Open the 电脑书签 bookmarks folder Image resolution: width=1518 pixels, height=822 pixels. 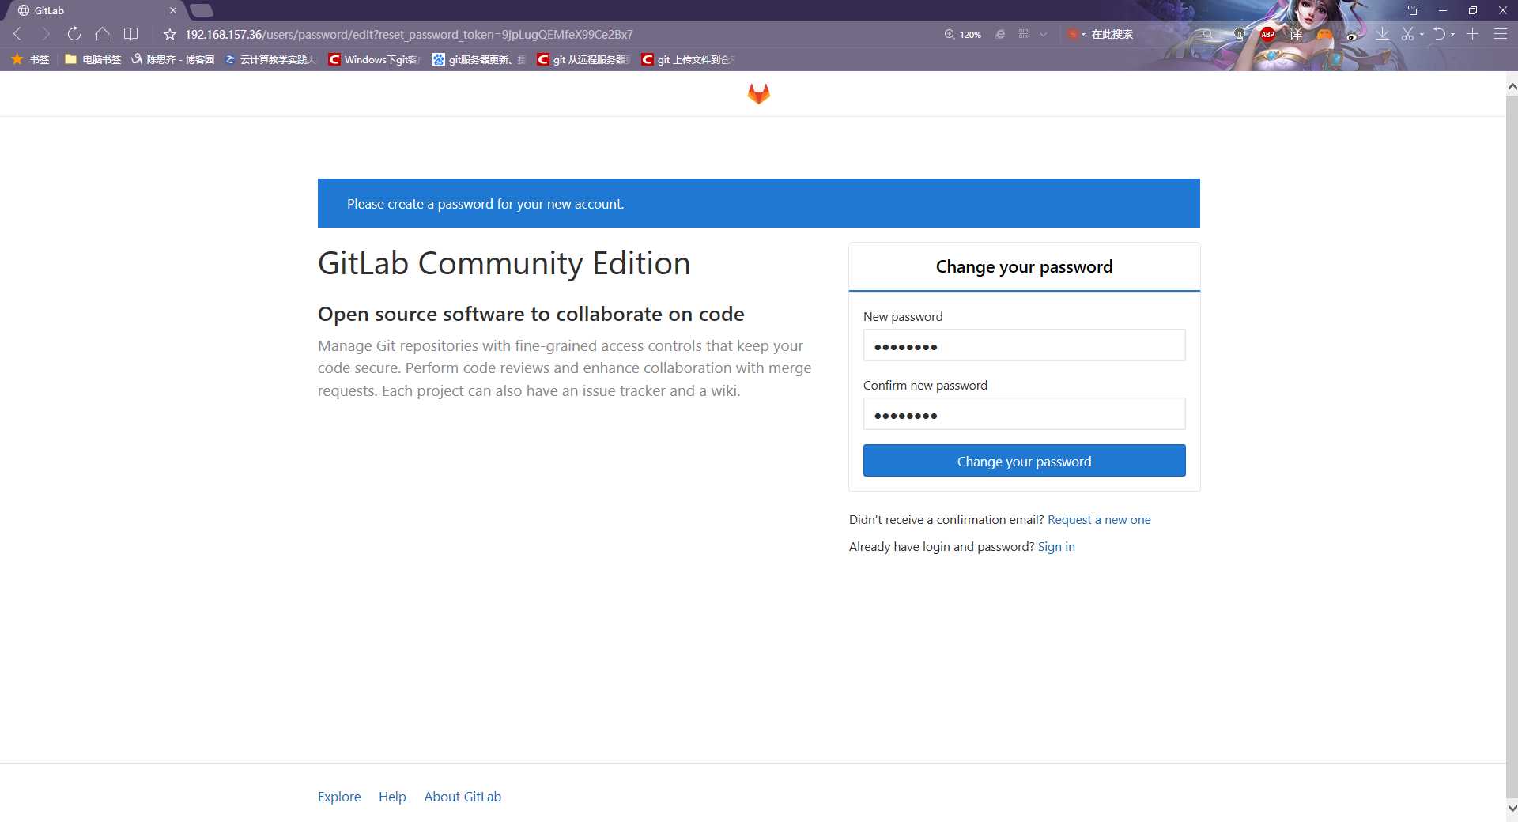click(93, 59)
